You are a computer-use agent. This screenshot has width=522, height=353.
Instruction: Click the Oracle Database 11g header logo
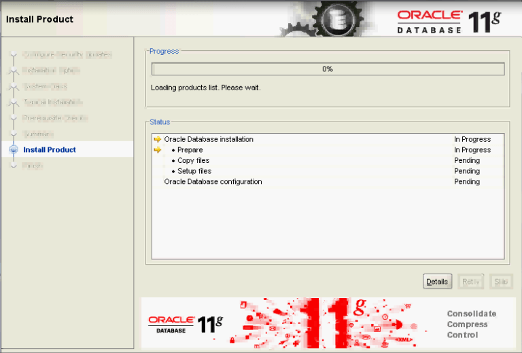click(449, 22)
